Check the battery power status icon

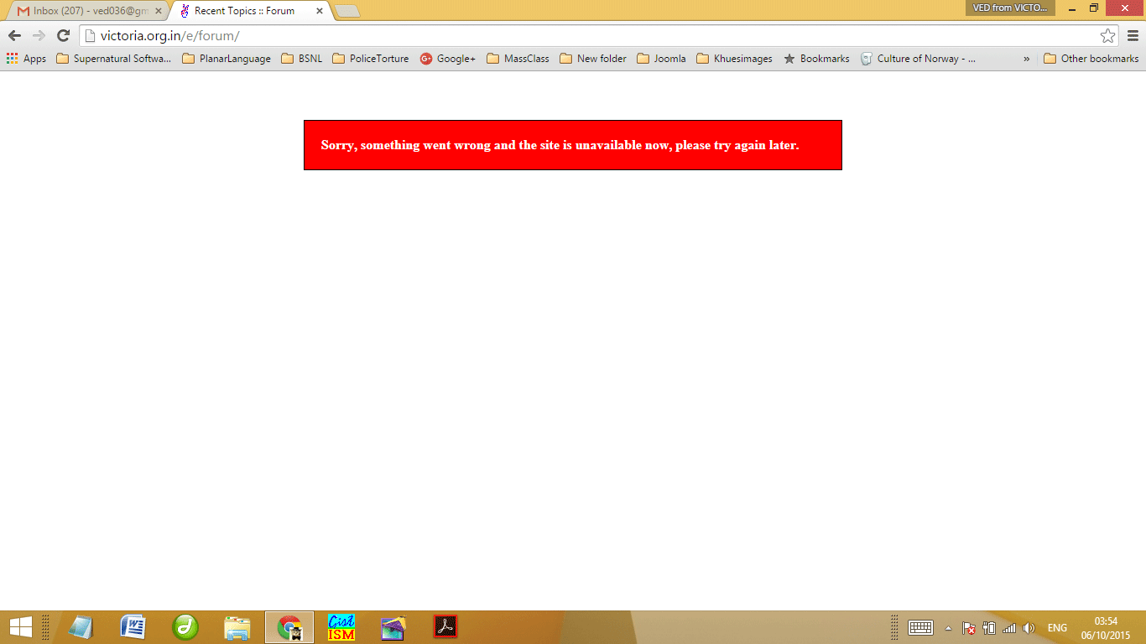point(989,627)
